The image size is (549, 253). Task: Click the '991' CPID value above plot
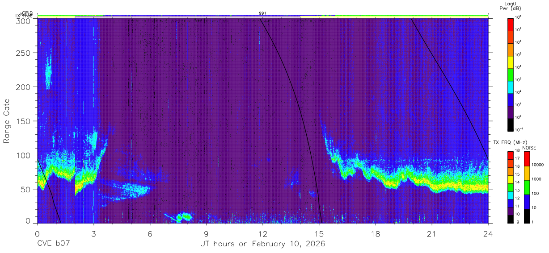[262, 13]
